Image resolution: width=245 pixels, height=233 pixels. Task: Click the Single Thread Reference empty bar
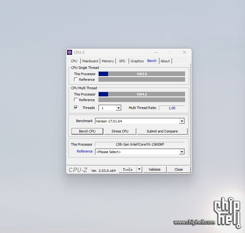[142, 80]
